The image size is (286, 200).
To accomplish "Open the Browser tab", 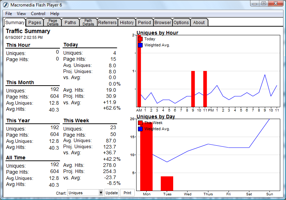I will tap(163, 22).
